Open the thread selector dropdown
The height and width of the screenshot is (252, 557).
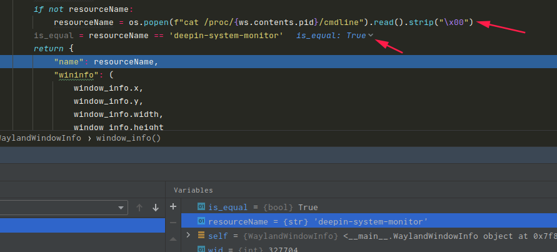[x=63, y=208]
